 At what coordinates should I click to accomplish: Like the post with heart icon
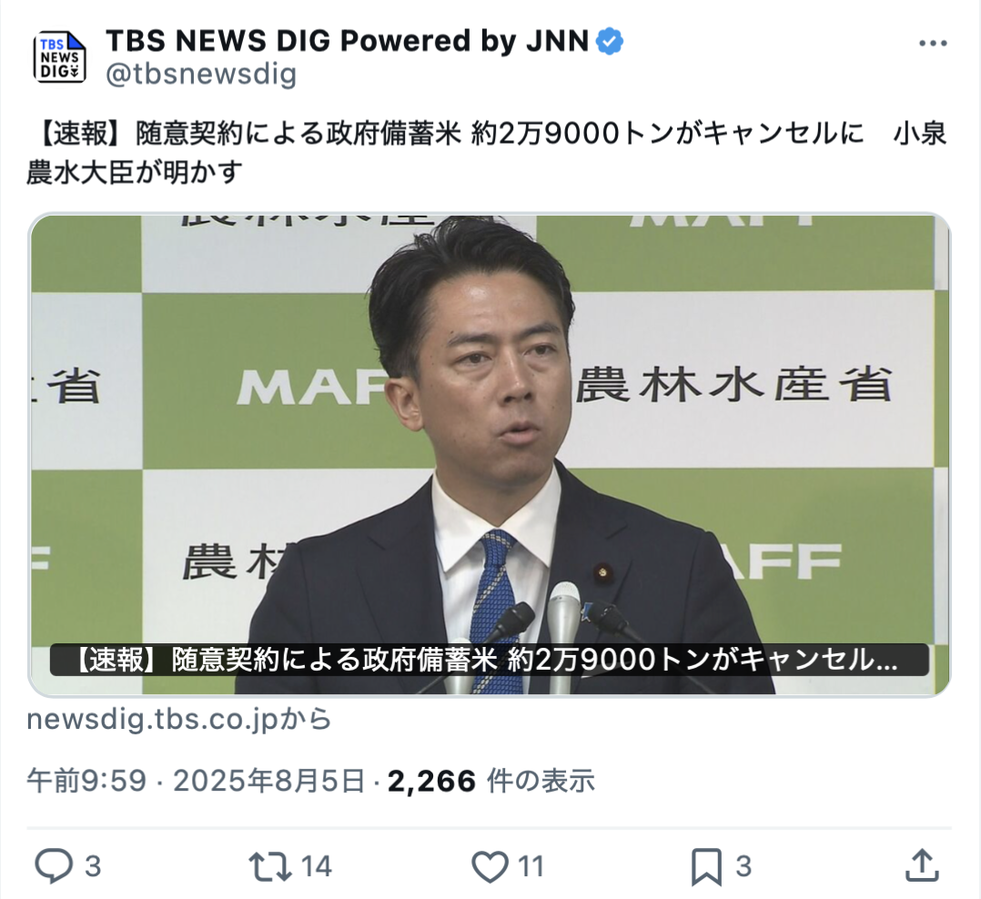point(490,866)
